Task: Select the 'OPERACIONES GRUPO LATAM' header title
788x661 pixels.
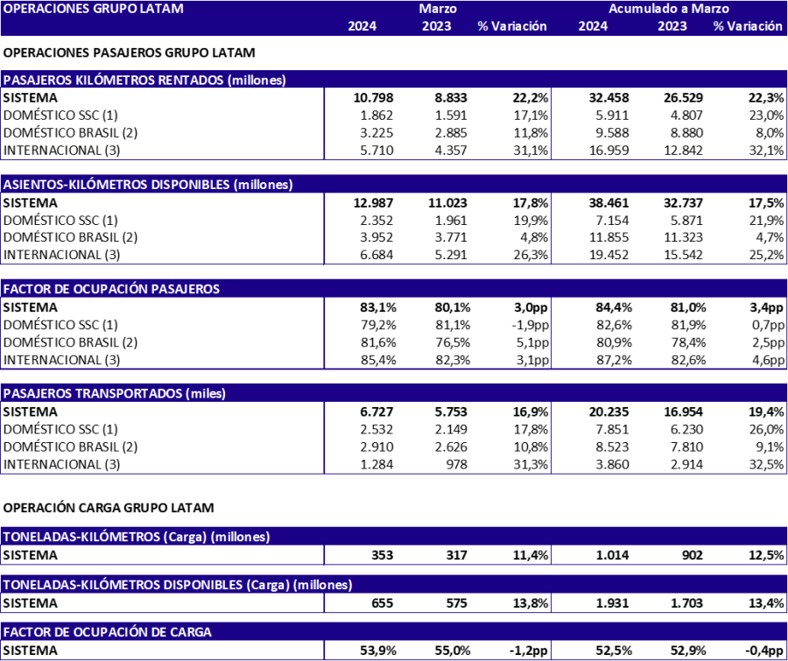Action: click(x=94, y=9)
